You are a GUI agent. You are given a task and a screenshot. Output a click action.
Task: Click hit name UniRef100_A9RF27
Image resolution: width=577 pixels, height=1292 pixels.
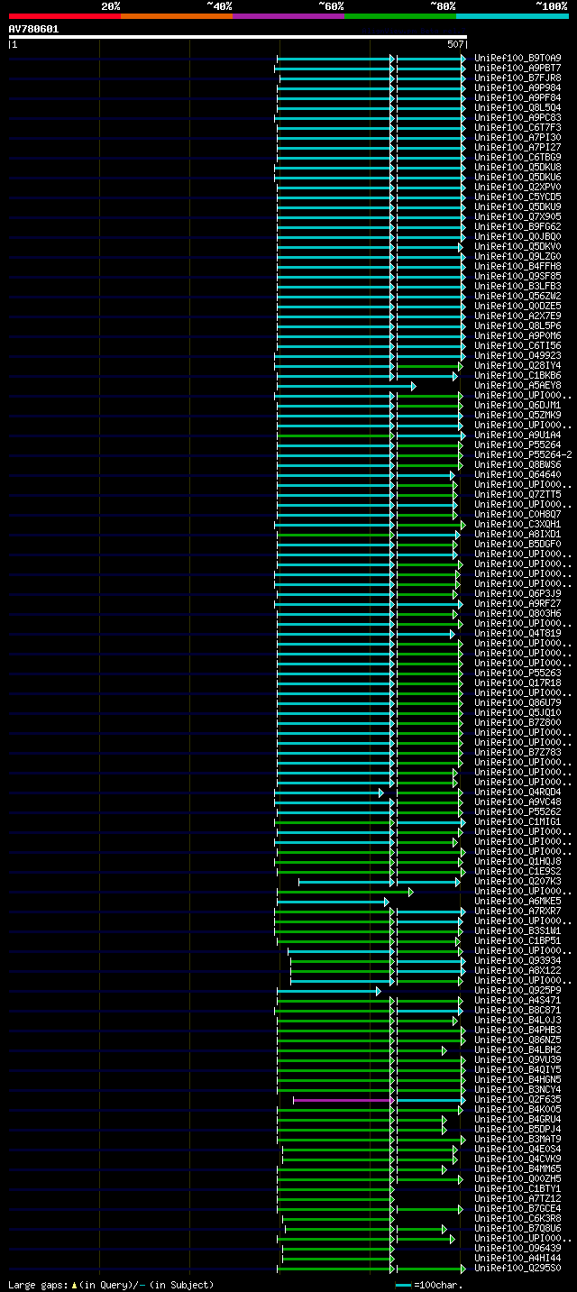[x=517, y=604]
